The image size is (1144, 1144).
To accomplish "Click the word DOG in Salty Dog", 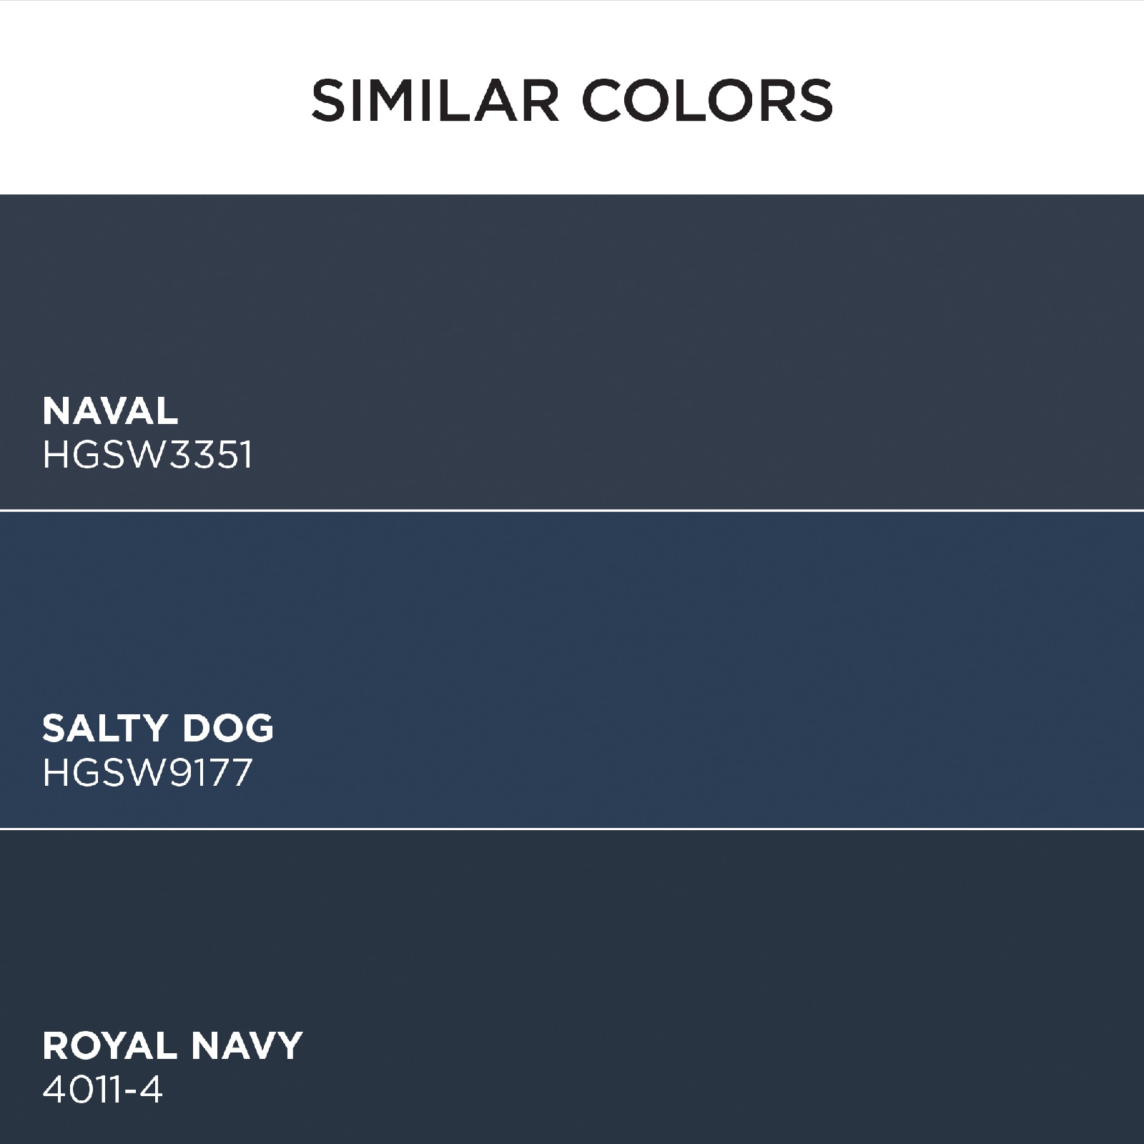I will coord(228,728).
